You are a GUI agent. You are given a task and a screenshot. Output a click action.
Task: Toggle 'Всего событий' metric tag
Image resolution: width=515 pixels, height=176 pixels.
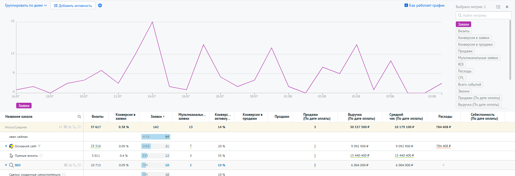point(469,85)
